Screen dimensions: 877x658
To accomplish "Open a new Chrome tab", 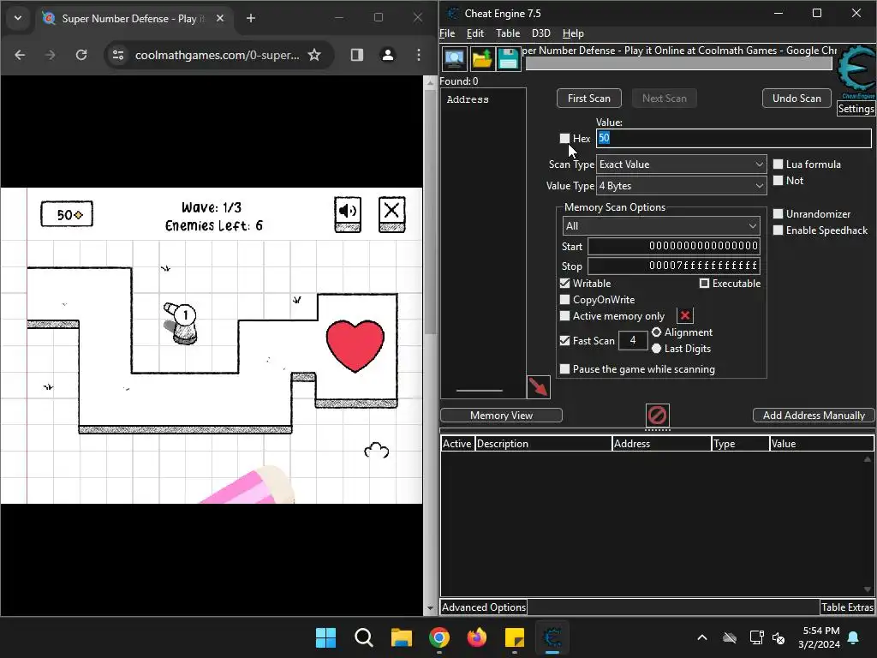I will point(251,19).
